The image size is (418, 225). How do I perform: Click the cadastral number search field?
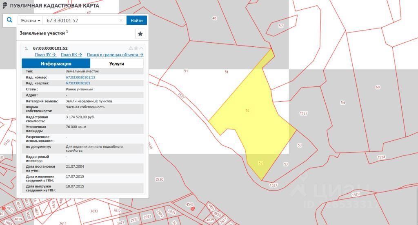point(82,20)
